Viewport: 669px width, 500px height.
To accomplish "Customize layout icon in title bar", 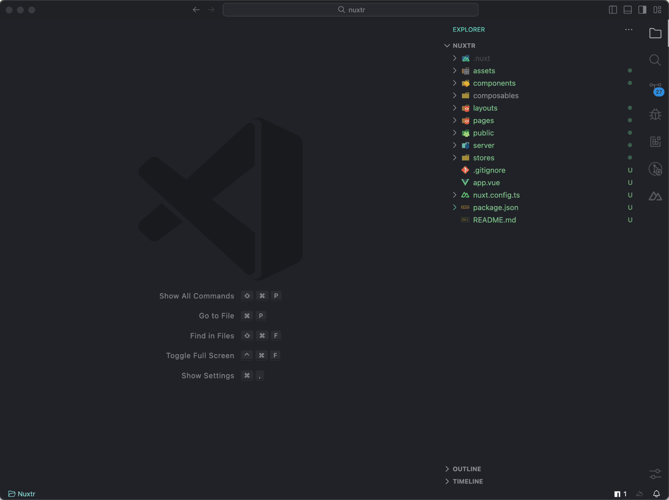I will click(x=657, y=10).
